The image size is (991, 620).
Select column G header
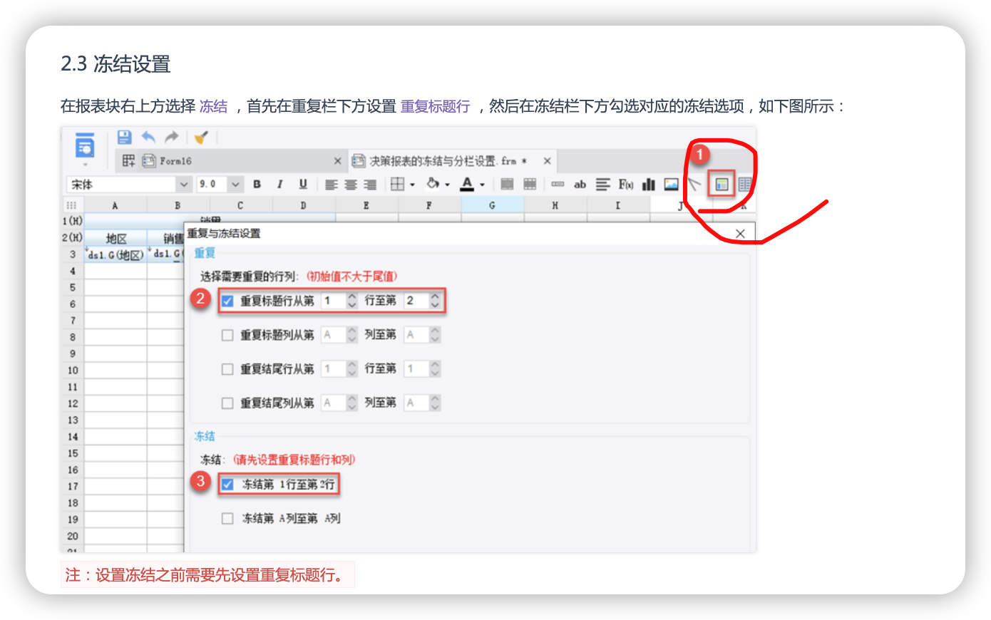click(x=493, y=205)
